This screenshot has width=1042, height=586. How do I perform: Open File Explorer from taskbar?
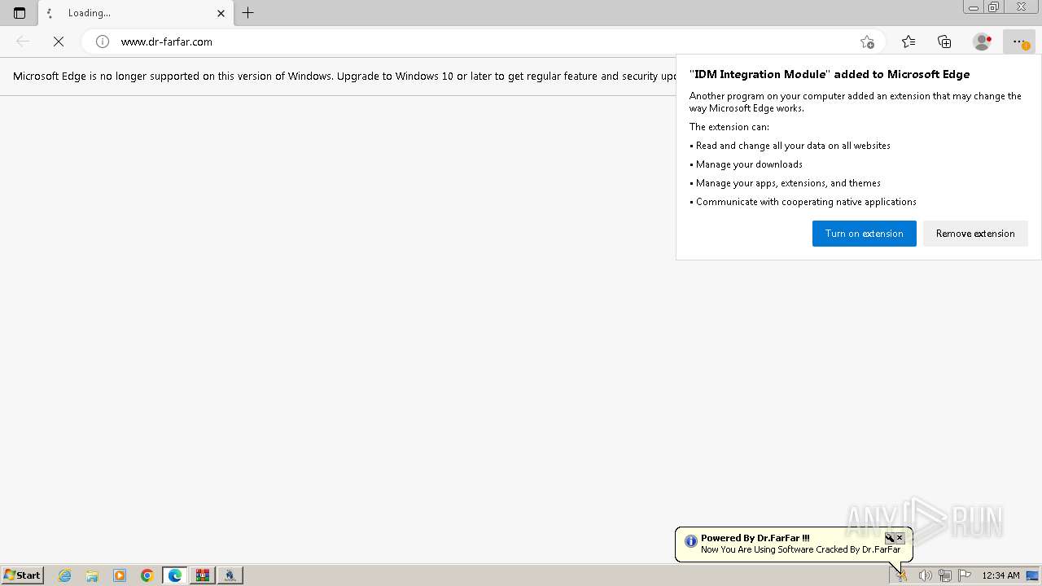(92, 575)
